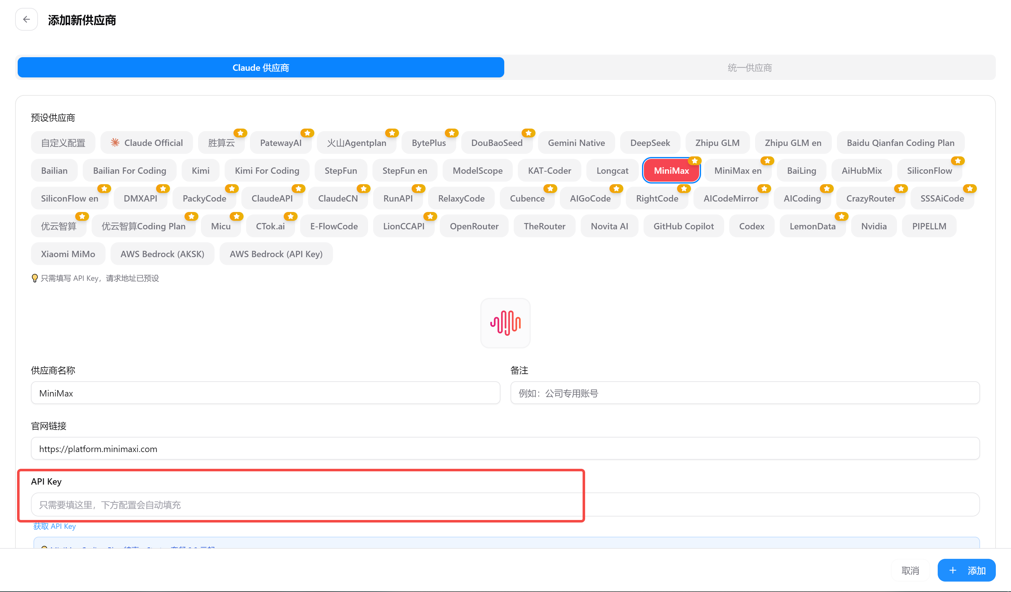Choose the CrazyRouter preset
Screen dimensions: 1011x592
pos(871,198)
